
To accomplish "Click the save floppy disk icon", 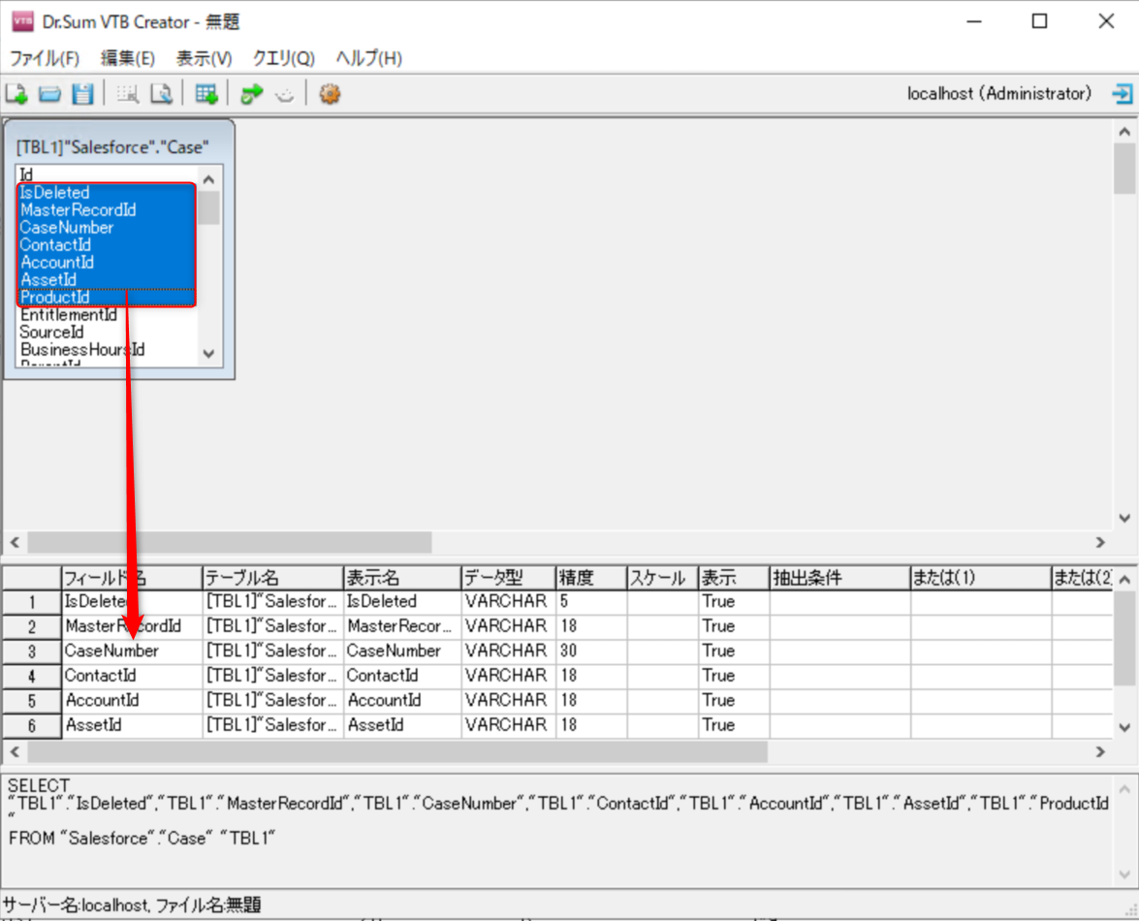I will 82,94.
